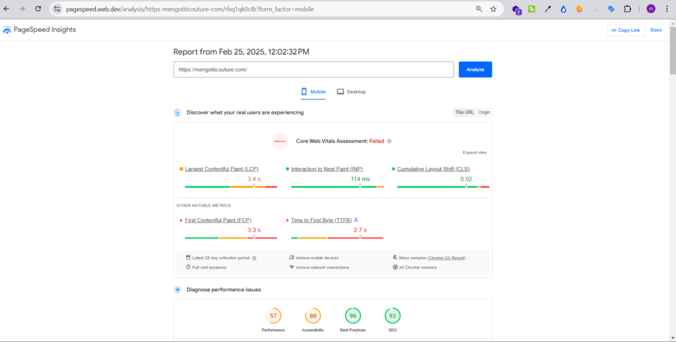Click the CLS distribution bar
676x342 pixels.
tap(443, 186)
